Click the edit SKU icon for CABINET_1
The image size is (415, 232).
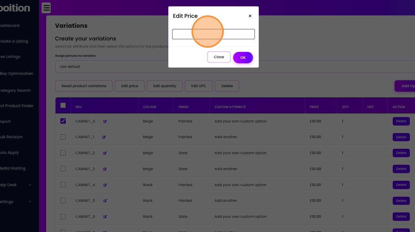coord(104,137)
